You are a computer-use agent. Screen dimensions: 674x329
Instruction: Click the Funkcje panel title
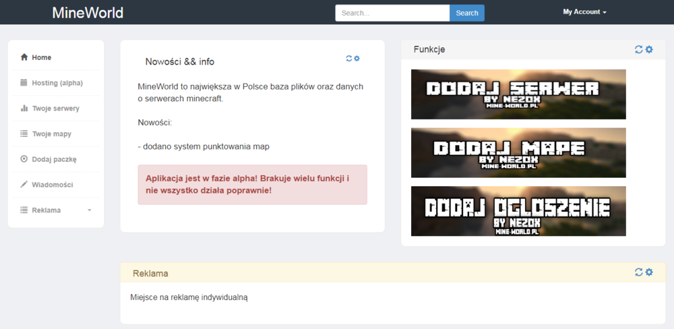click(429, 49)
